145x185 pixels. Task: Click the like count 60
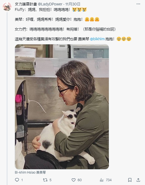tap(79, 180)
